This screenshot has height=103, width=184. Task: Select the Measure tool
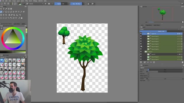coord(20,15)
